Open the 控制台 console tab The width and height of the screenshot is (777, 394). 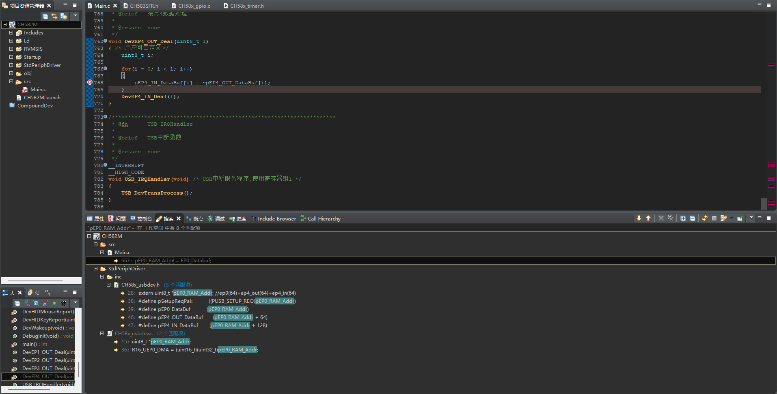point(141,218)
